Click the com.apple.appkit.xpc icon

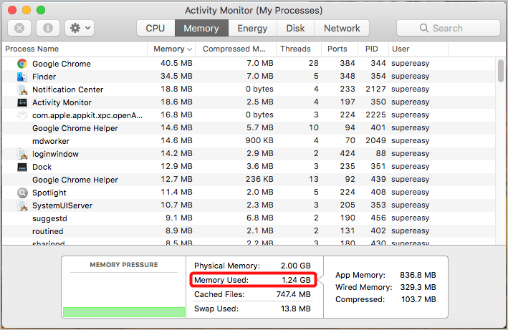22,115
